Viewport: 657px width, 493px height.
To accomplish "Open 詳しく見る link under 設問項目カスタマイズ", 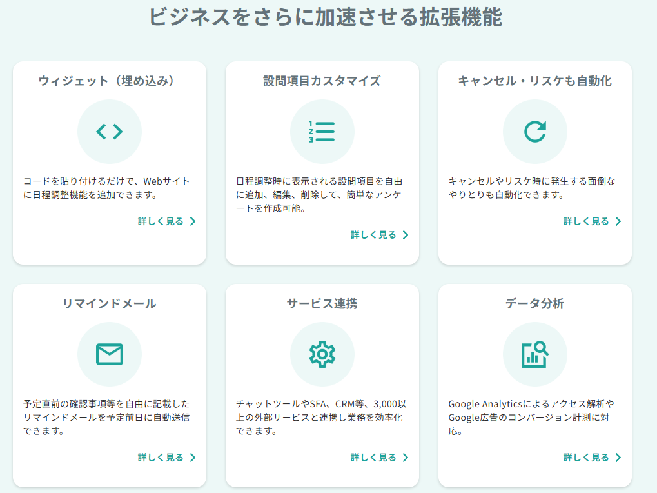I will (379, 235).
